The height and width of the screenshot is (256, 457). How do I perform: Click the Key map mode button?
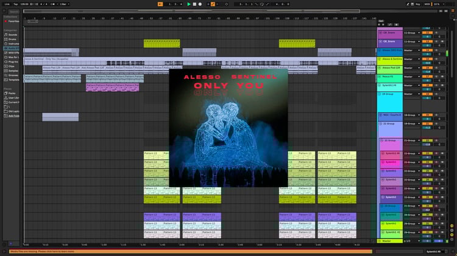pyautogui.click(x=417, y=4)
